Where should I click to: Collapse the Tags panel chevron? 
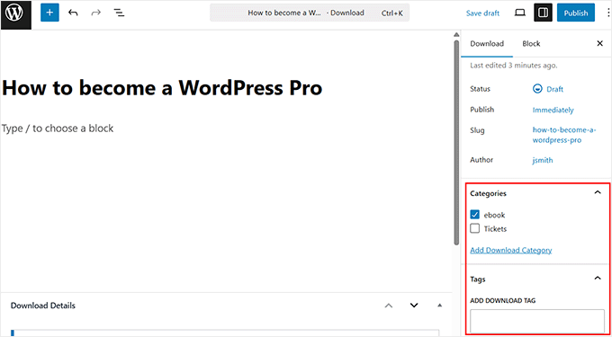click(598, 279)
